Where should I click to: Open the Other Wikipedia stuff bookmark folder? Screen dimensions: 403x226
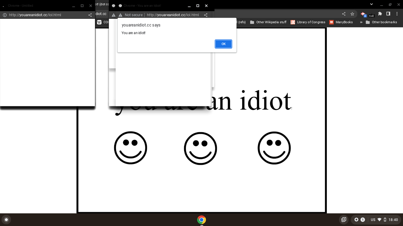click(x=268, y=22)
